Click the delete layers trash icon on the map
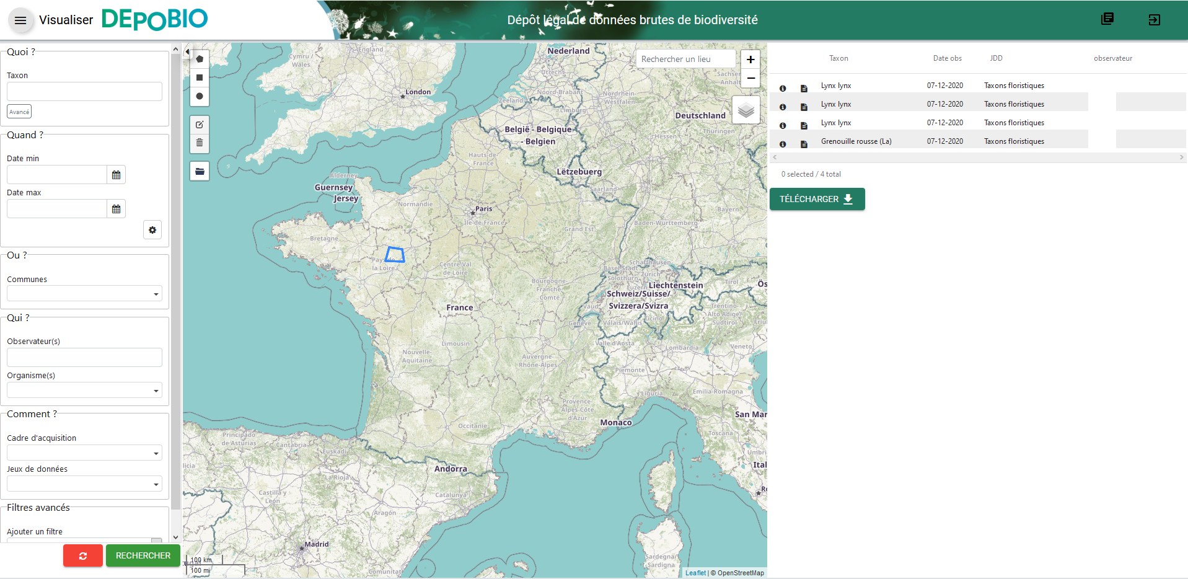 [200, 143]
